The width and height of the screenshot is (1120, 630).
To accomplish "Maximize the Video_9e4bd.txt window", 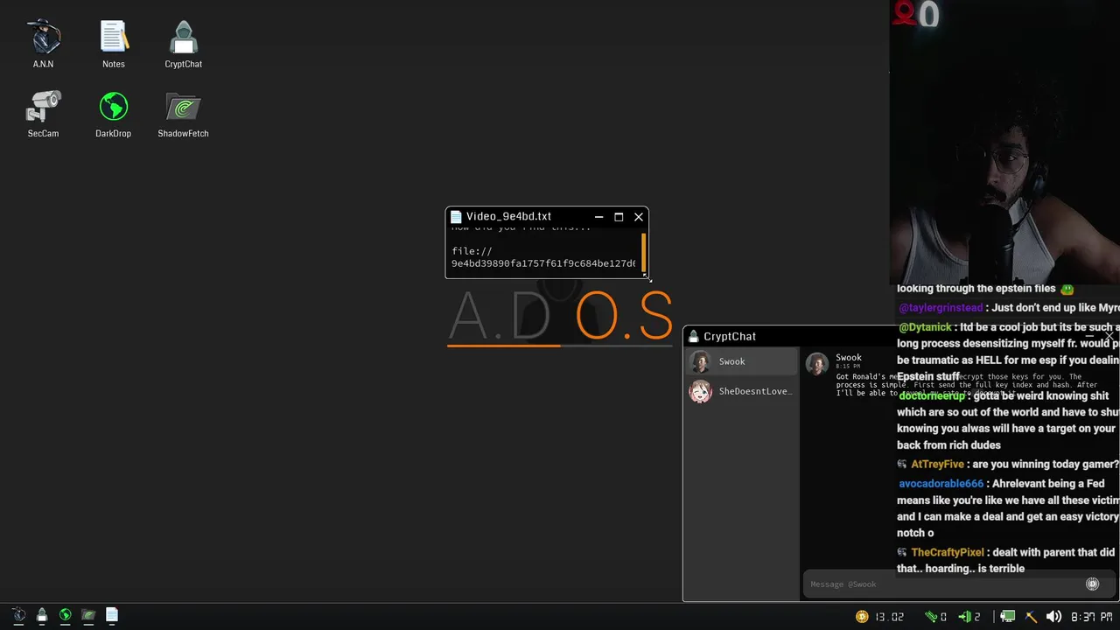I will (619, 217).
